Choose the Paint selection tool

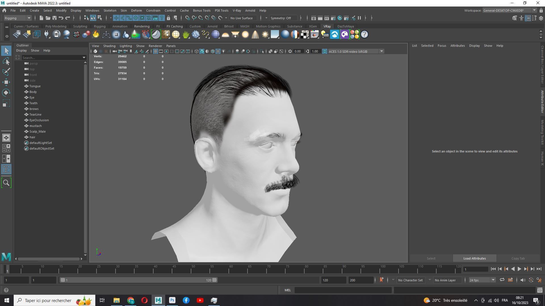[x=6, y=72]
